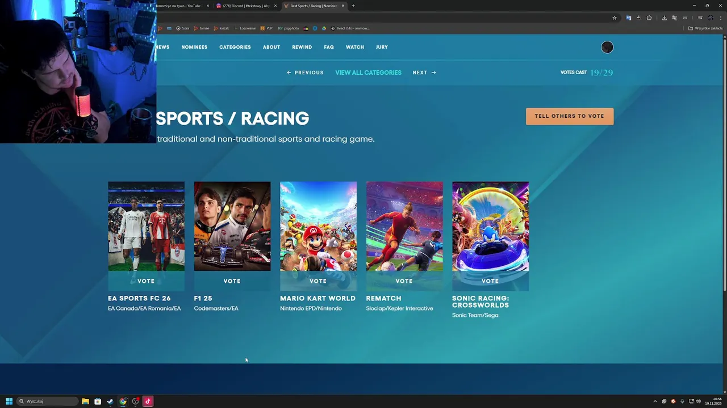The image size is (727, 408).
Task: Open the NOMINEES menu item
Action: tap(194, 47)
